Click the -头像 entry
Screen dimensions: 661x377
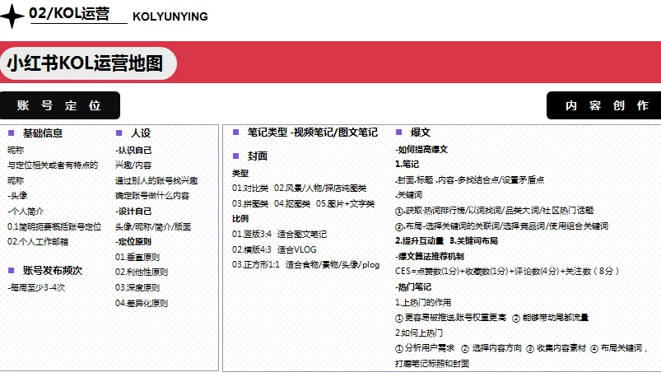point(17,196)
